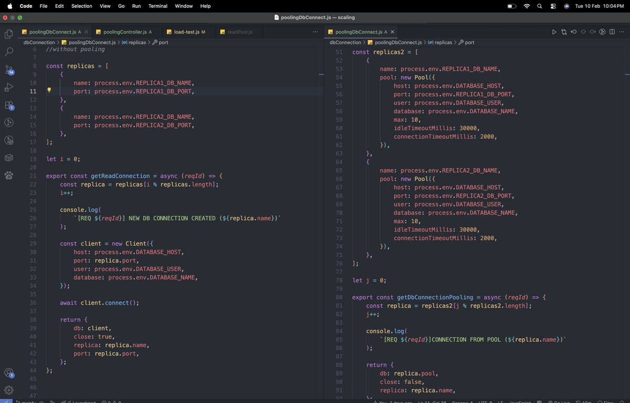Click the battery status icon

[512, 6]
